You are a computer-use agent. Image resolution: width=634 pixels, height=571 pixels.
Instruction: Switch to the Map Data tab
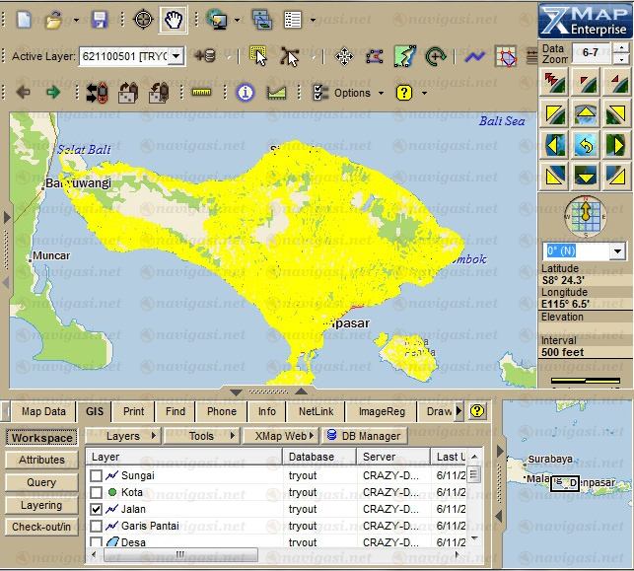click(x=43, y=411)
